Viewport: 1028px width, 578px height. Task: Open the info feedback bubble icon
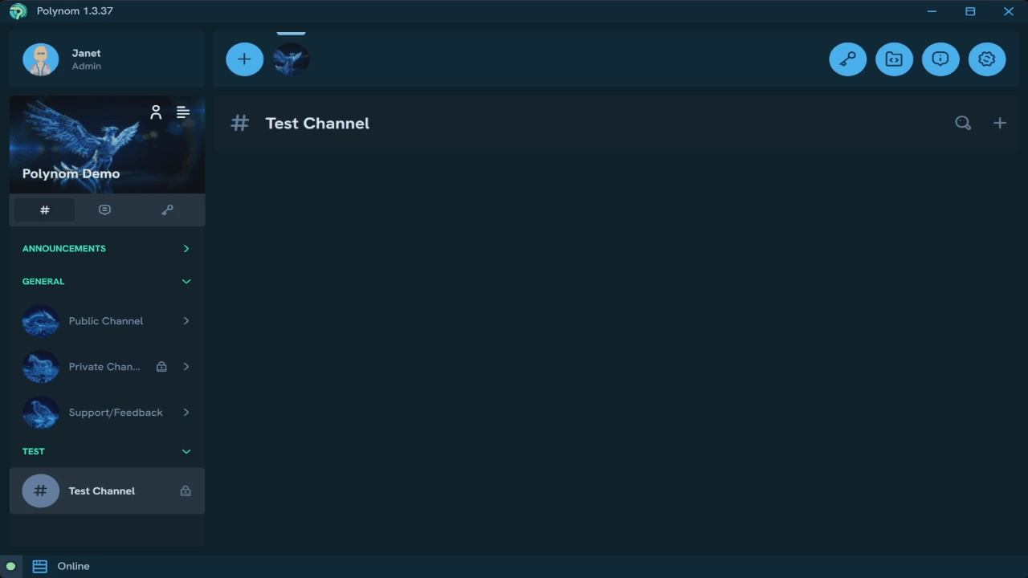pyautogui.click(x=940, y=59)
